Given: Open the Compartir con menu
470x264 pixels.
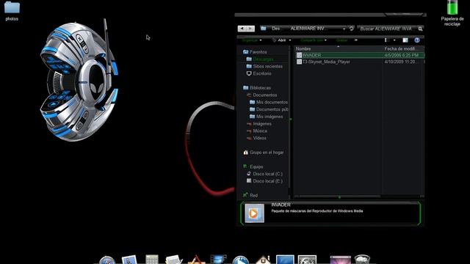Looking at the screenshot, I should click(314, 40).
